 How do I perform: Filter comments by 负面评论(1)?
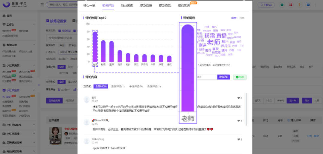click(x=154, y=86)
